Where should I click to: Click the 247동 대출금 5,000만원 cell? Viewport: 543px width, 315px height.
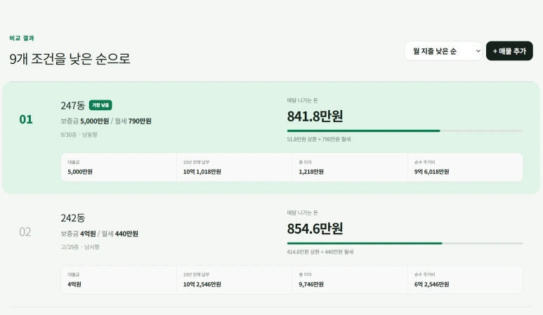click(119, 167)
